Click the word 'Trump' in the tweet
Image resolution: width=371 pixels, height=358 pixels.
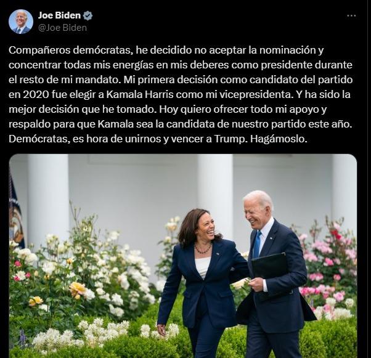(x=230, y=139)
